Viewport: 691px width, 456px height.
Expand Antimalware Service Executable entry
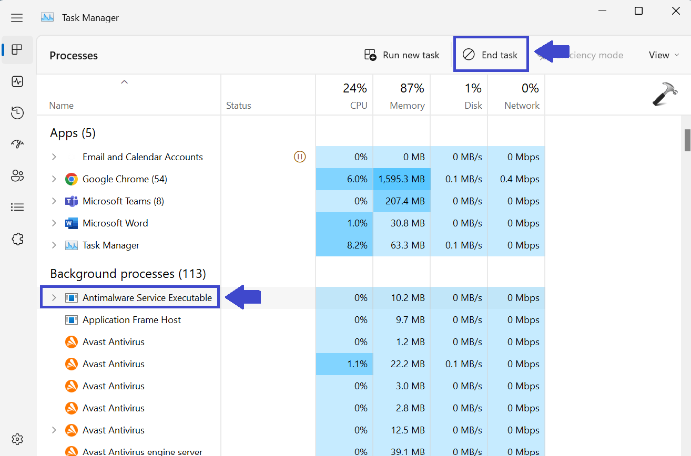(54, 298)
